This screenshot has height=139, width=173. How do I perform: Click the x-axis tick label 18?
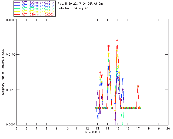[148, 128]
